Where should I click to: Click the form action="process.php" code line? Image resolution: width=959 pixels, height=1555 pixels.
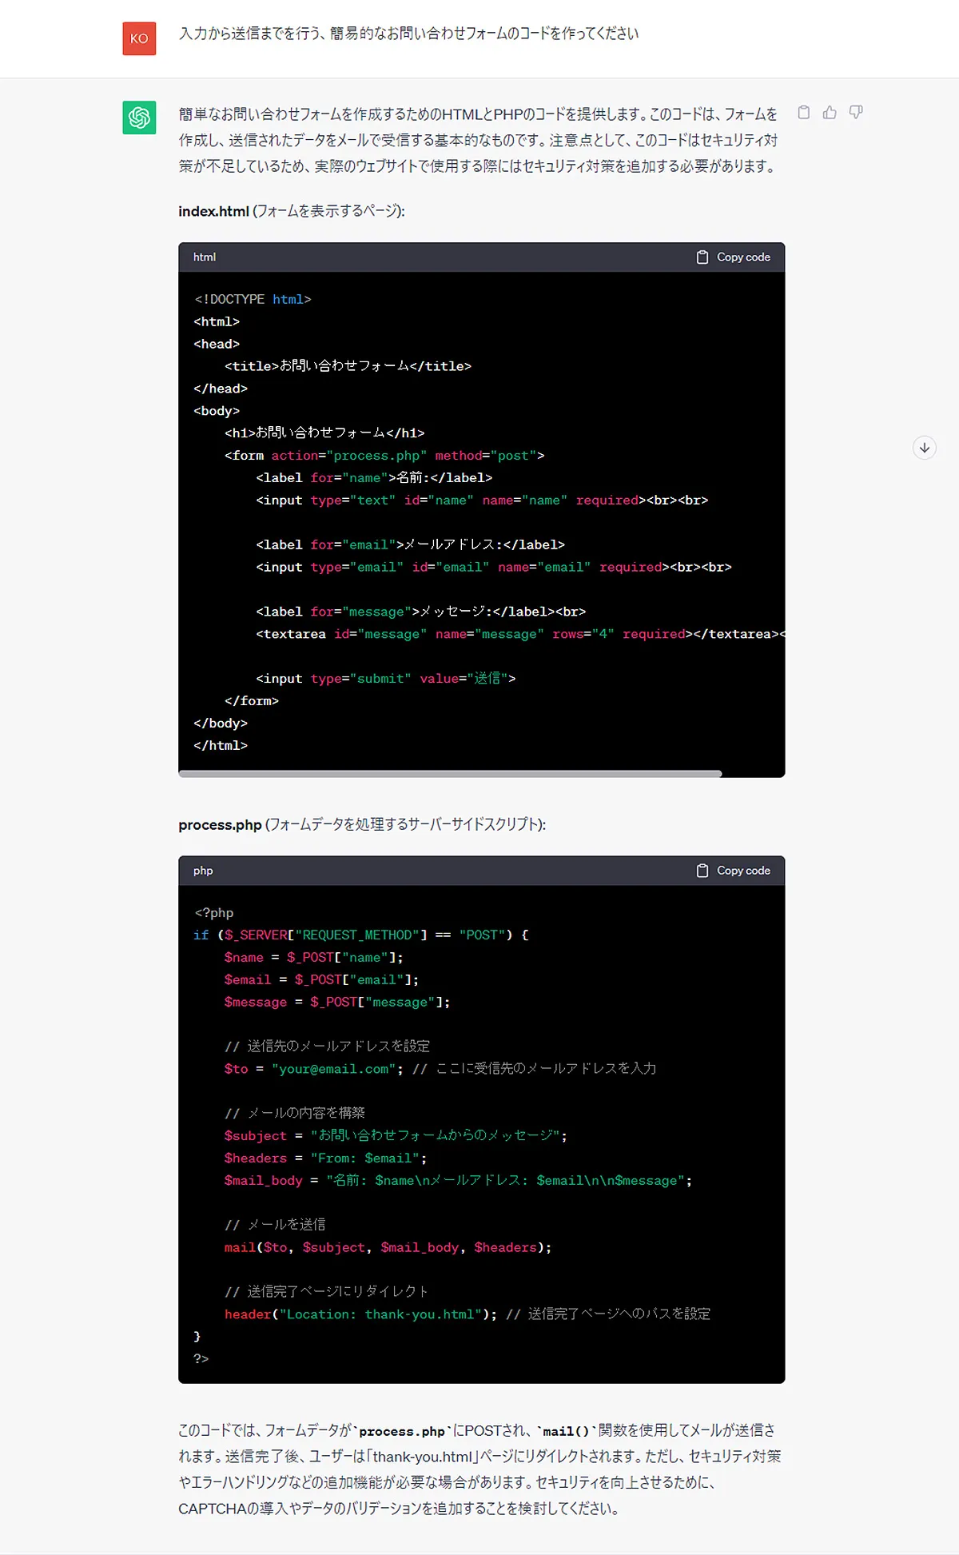pyautogui.click(x=384, y=456)
